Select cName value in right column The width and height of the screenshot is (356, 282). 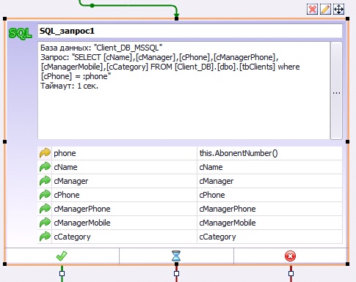[269, 167]
